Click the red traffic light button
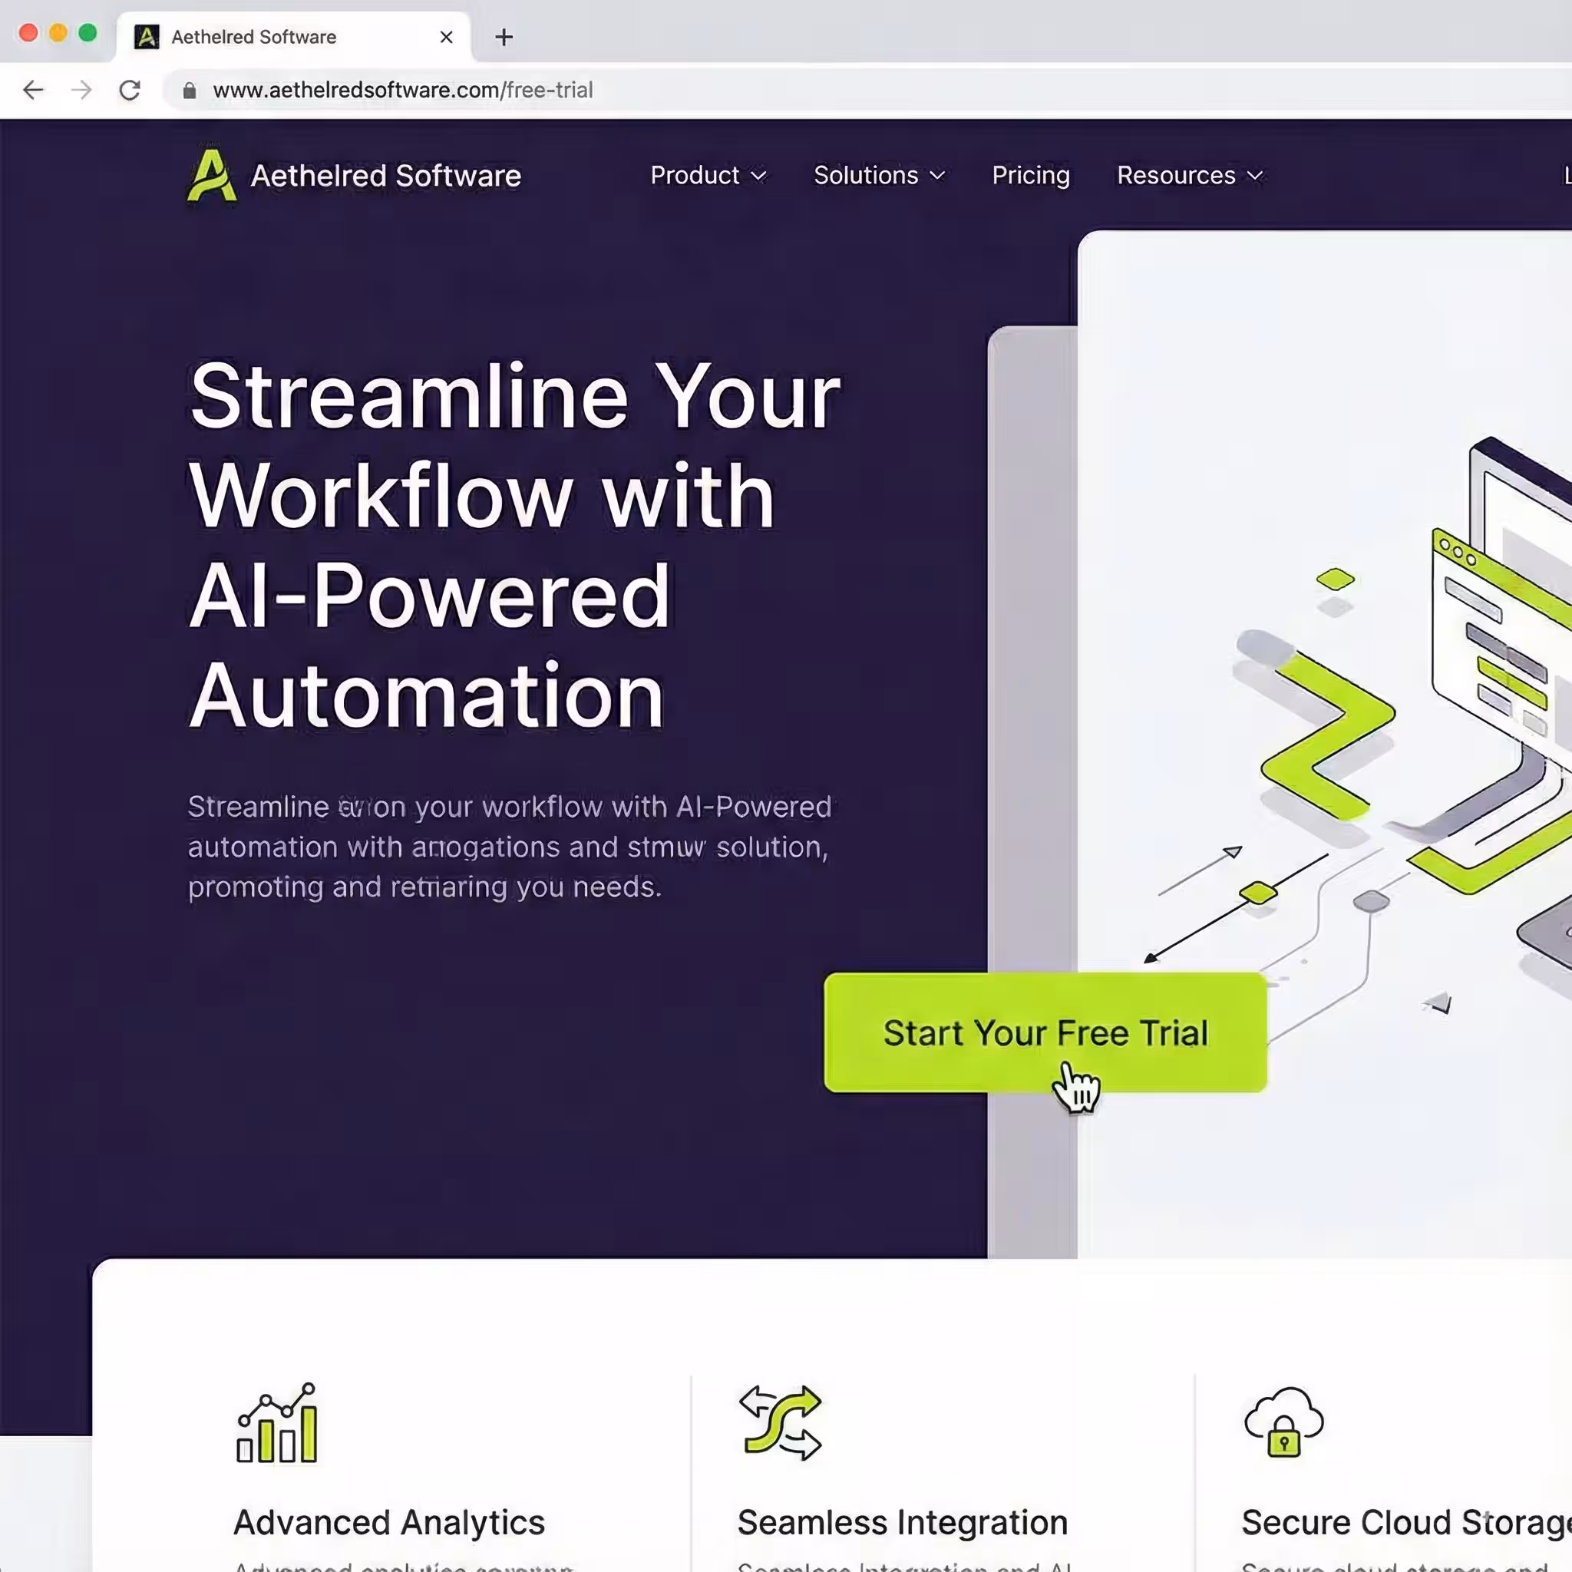 (x=28, y=32)
